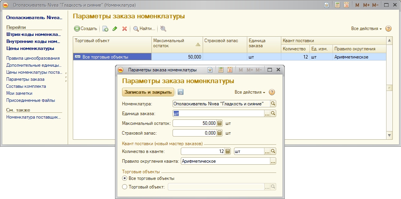Open Цены номенклатуры in navigation panel

[30, 48]
